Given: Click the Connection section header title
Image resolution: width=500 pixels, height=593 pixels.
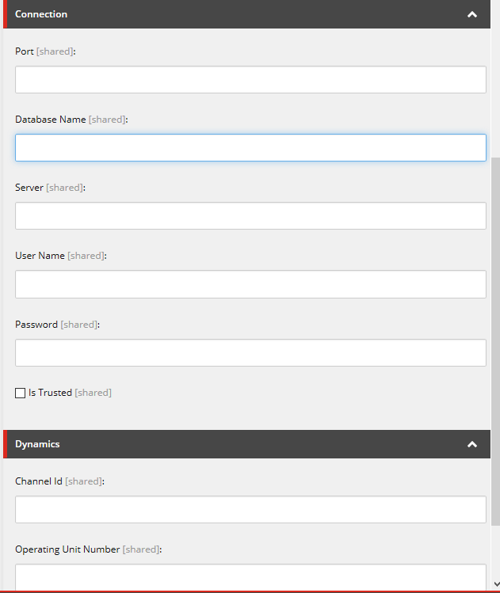Looking at the screenshot, I should [41, 14].
